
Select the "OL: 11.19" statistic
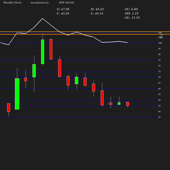[x=132, y=18]
